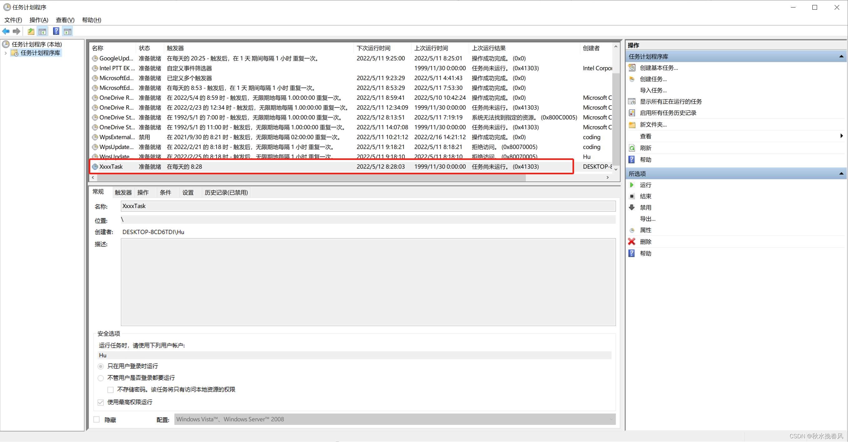The width and height of the screenshot is (848, 442).
Task: Open the 查看(V) menu
Action: [65, 20]
